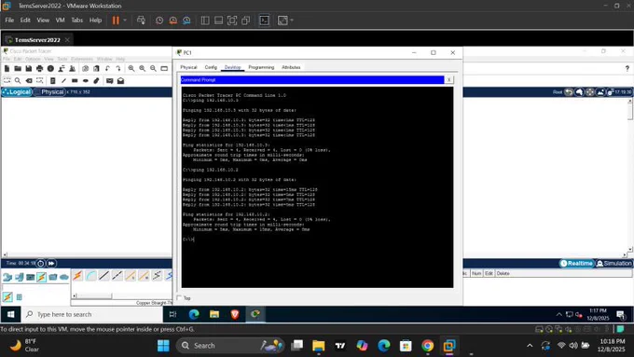Open VMware Help menu
This screenshot has height=357, width=634.
tap(95, 21)
